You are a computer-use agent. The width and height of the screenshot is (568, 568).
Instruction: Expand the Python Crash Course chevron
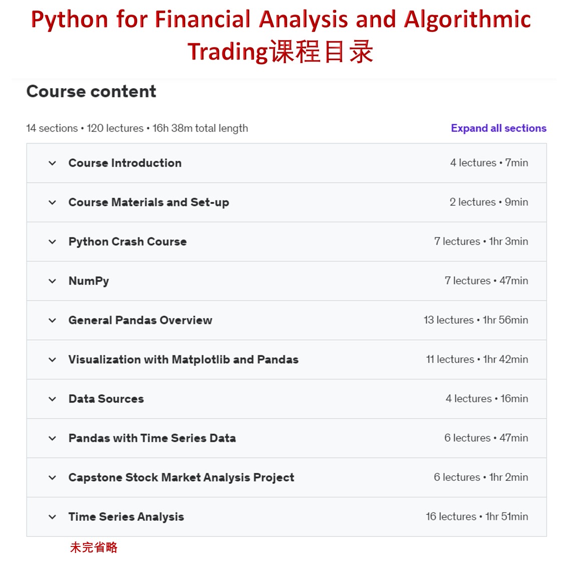coord(52,241)
